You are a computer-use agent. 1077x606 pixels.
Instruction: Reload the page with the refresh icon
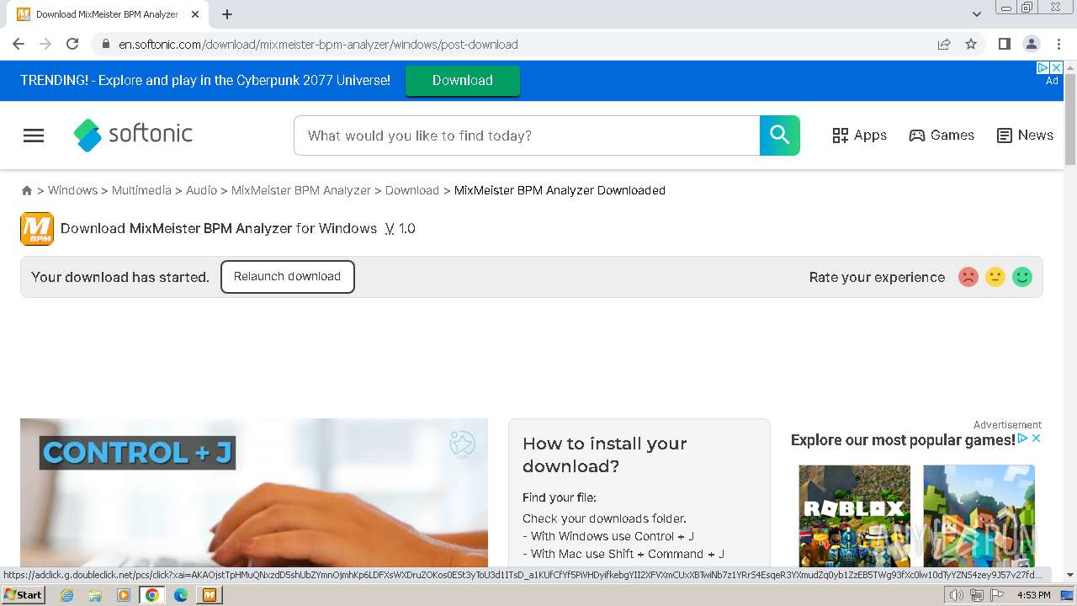tap(72, 44)
